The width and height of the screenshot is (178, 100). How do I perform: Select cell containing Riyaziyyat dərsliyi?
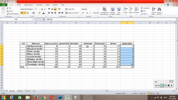[36, 49]
